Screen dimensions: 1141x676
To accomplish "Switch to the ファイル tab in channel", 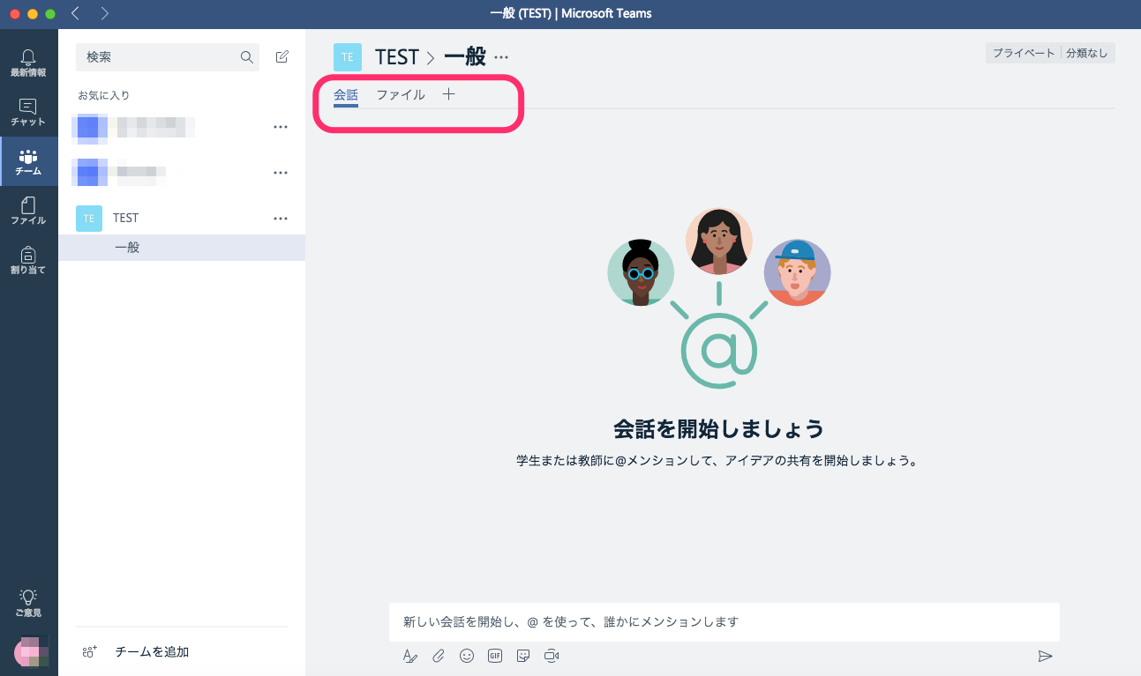I will [401, 94].
